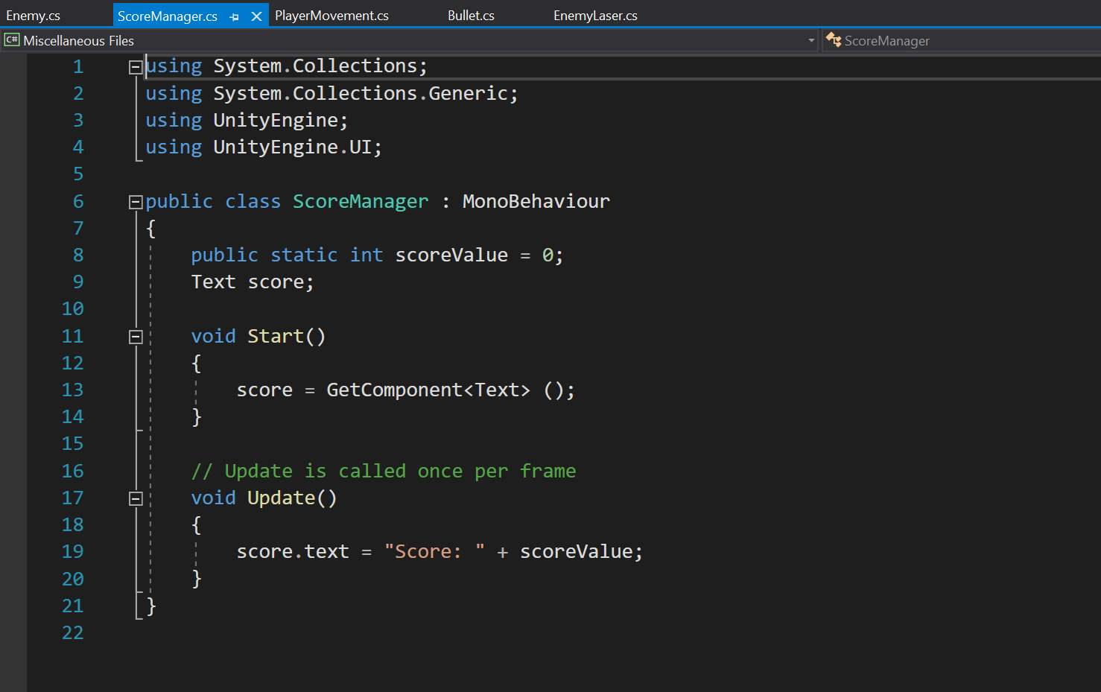Close the ScoreManager.cs tab

tap(256, 16)
